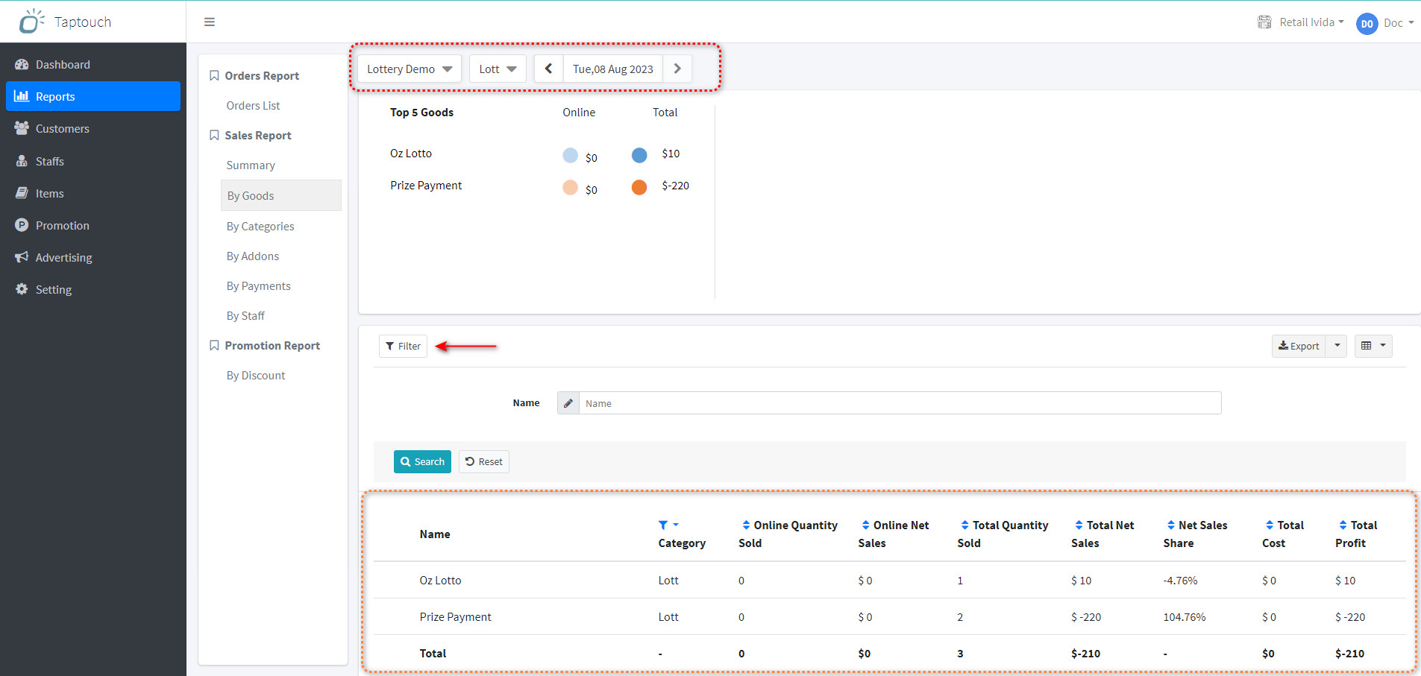Viewport: 1421px width, 676px height.
Task: Toggle the hamburger sidebar menu icon
Action: 210,22
